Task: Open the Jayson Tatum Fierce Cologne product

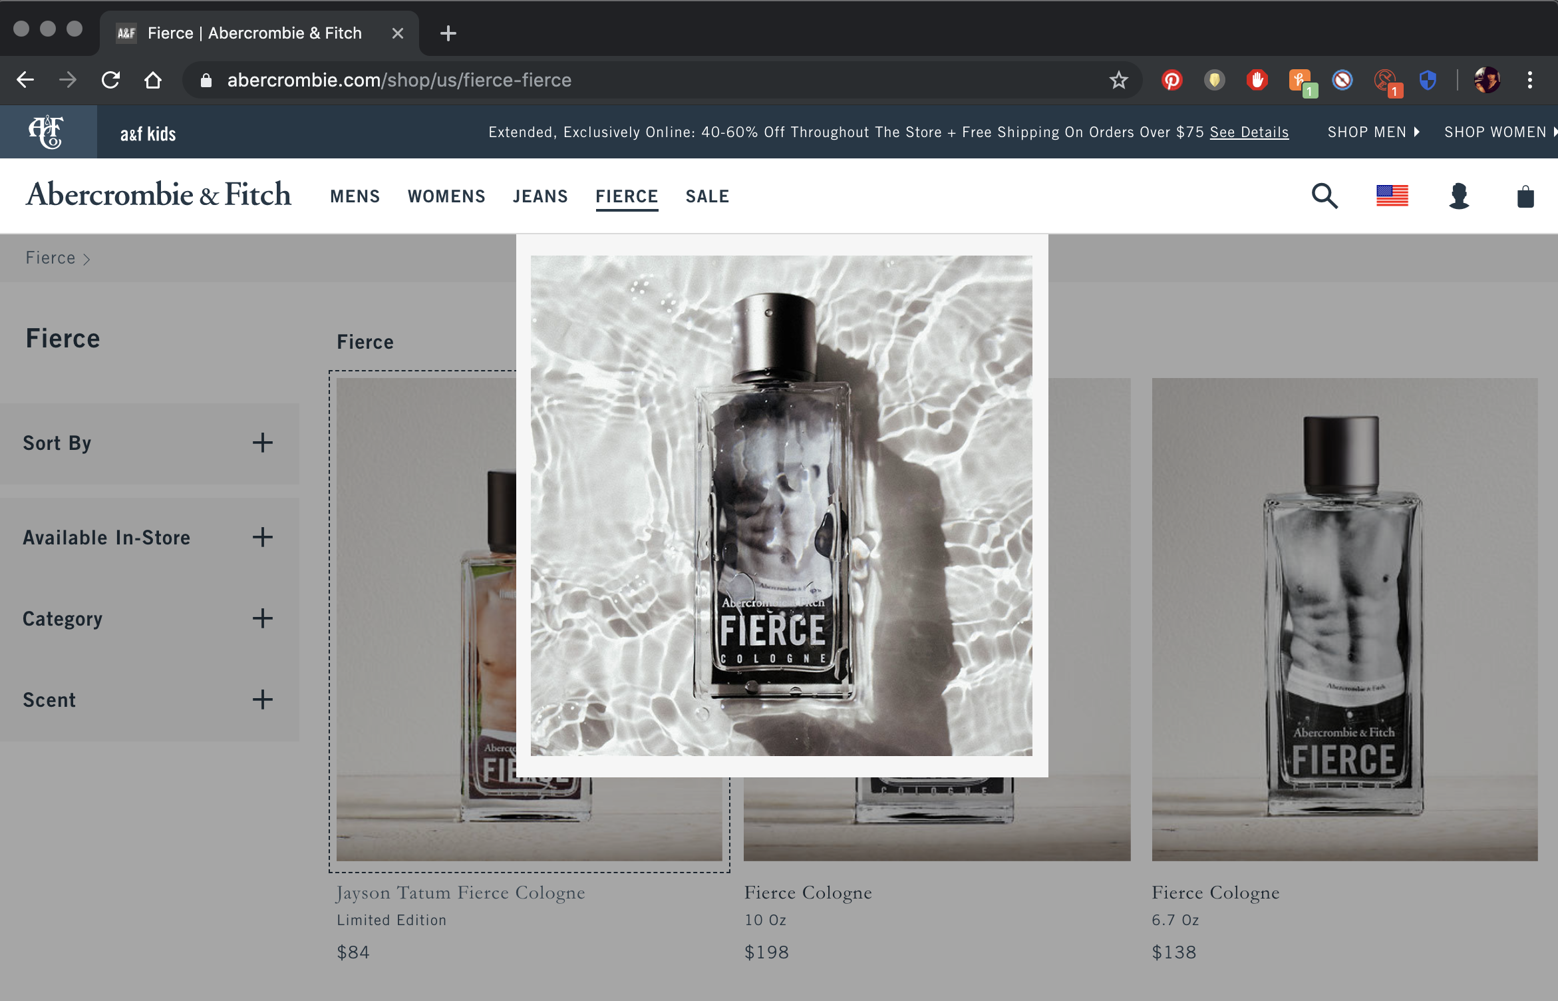Action: [460, 893]
